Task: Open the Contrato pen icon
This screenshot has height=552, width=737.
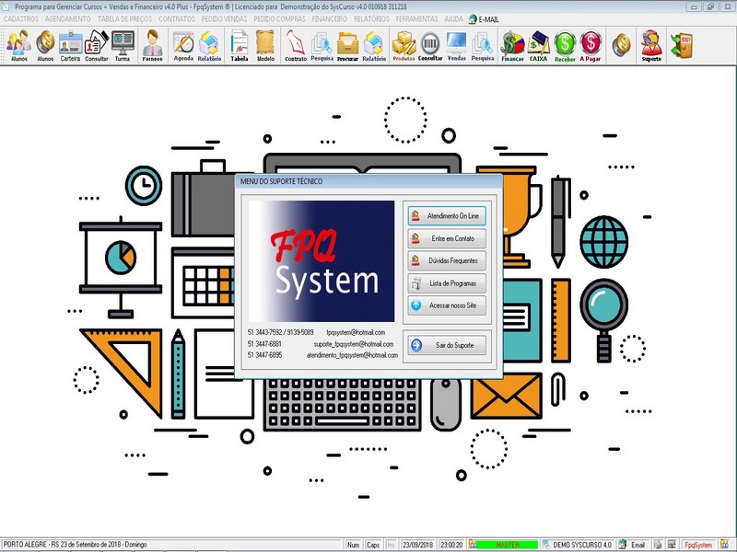Action: (296, 45)
